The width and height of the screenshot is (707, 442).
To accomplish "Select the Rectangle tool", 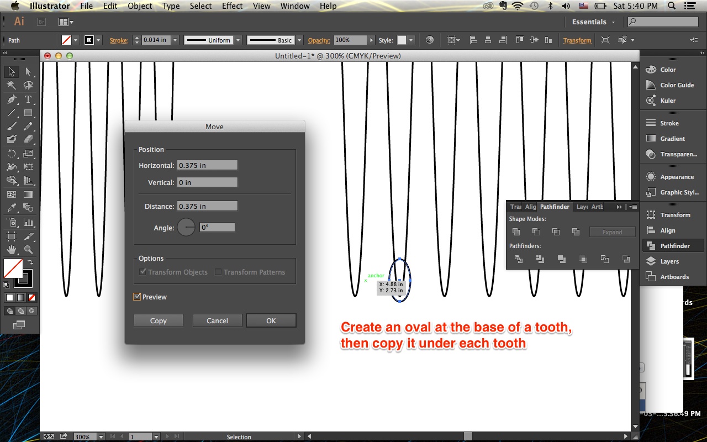I will coord(28,113).
